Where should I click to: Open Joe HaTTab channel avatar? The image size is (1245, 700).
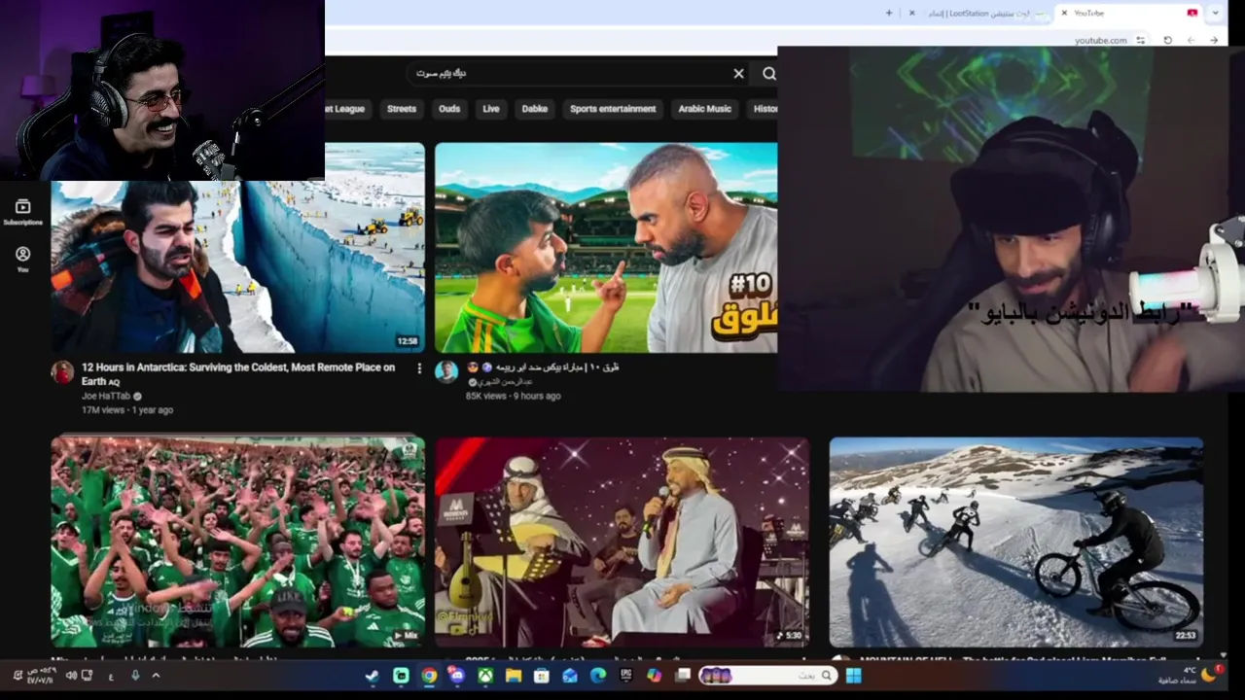(x=62, y=372)
